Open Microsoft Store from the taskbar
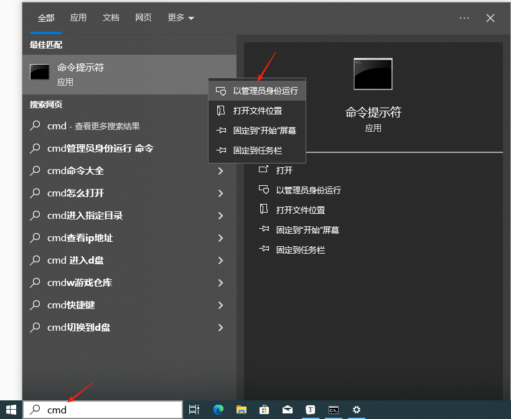This screenshot has height=419, width=511. click(265, 409)
